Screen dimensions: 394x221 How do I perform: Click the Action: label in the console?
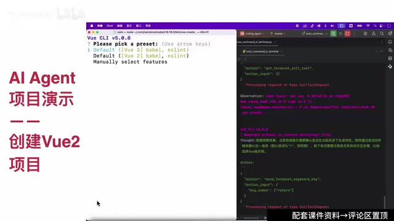[247, 163]
